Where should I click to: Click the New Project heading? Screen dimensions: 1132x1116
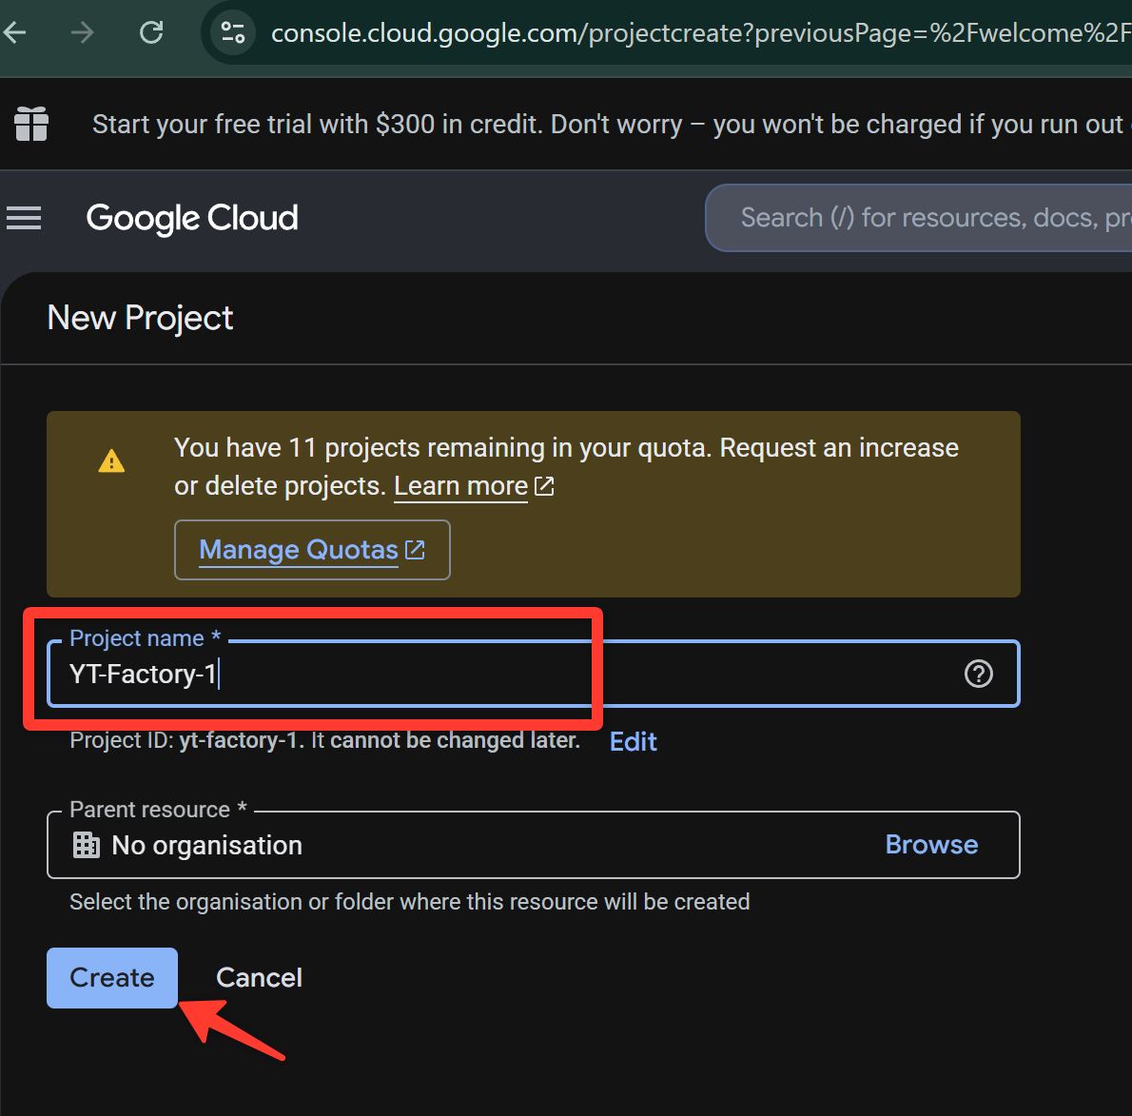(140, 318)
